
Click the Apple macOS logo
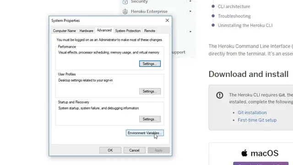(244, 153)
